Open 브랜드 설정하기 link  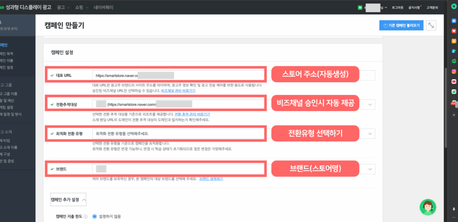coord(211,179)
